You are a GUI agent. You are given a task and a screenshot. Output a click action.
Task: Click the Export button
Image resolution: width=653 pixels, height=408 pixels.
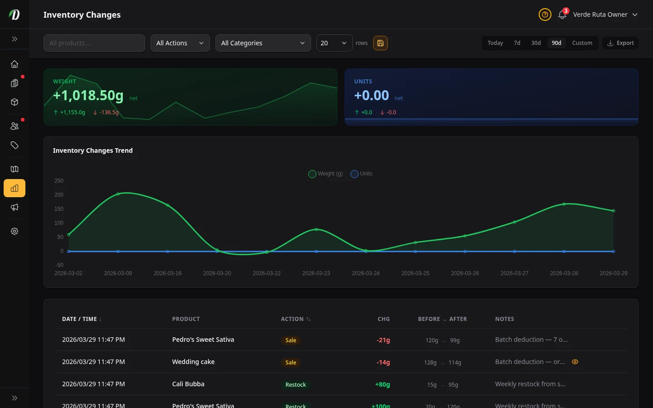click(620, 43)
